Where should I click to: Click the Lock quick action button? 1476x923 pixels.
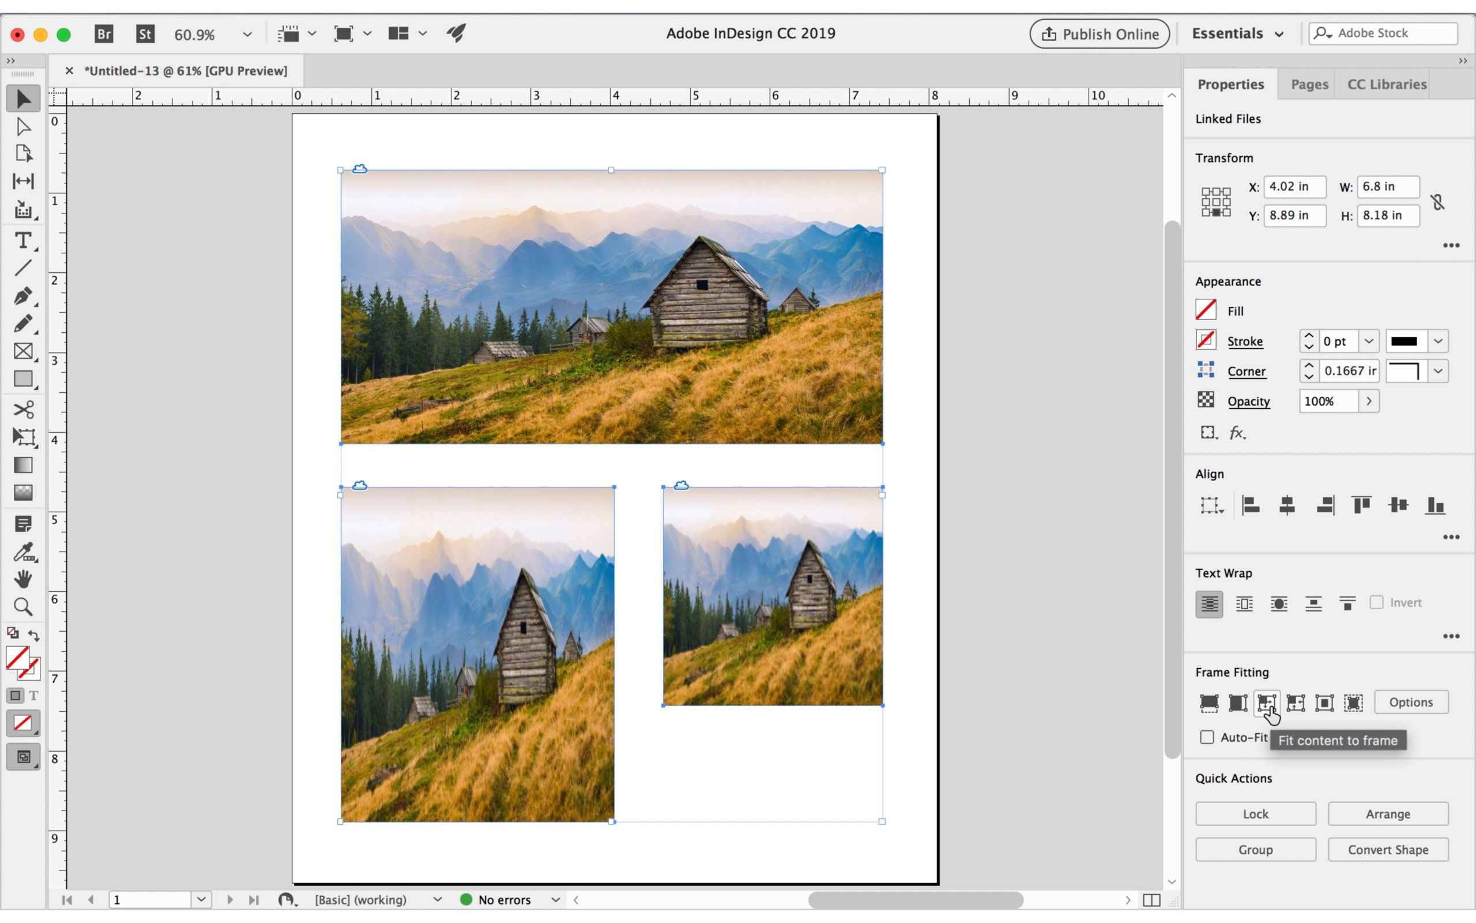tap(1255, 813)
